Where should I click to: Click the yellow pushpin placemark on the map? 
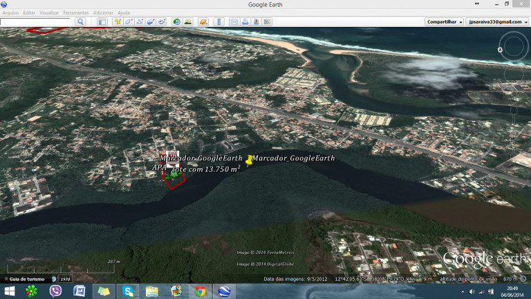(x=249, y=160)
